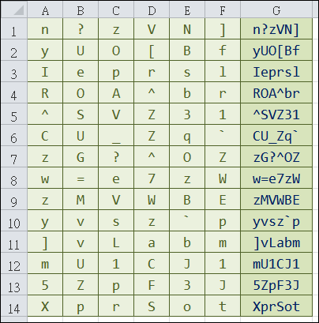
Task: Click cell G1 containing n?zVN]
Action: 276,29
